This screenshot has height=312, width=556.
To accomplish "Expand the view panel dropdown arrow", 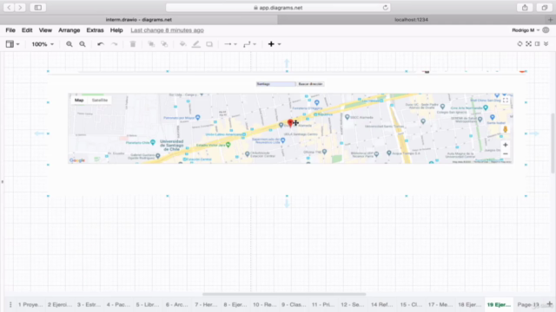I will (x=17, y=44).
